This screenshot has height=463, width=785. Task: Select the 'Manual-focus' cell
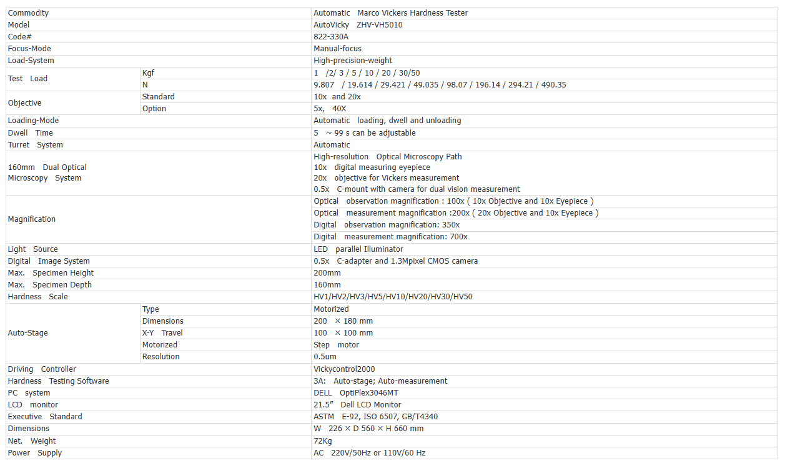click(x=337, y=49)
